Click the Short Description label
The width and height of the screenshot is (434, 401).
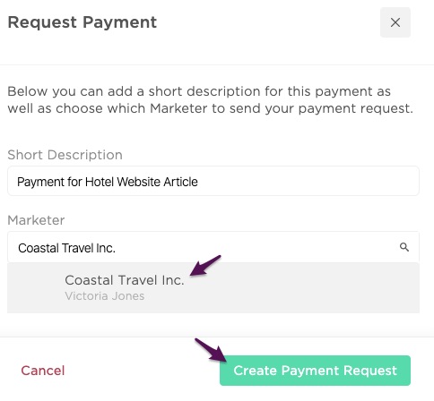point(65,155)
